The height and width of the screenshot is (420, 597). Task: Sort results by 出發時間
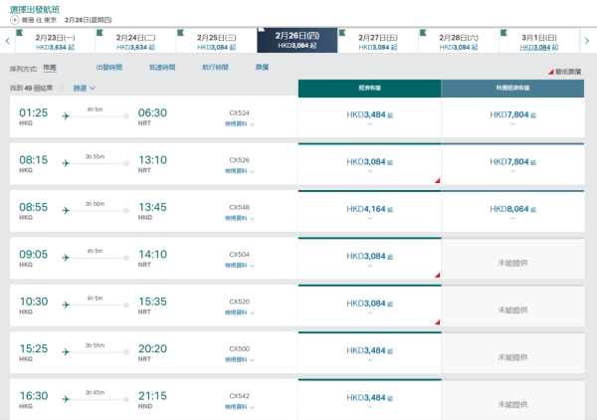pyautogui.click(x=109, y=67)
